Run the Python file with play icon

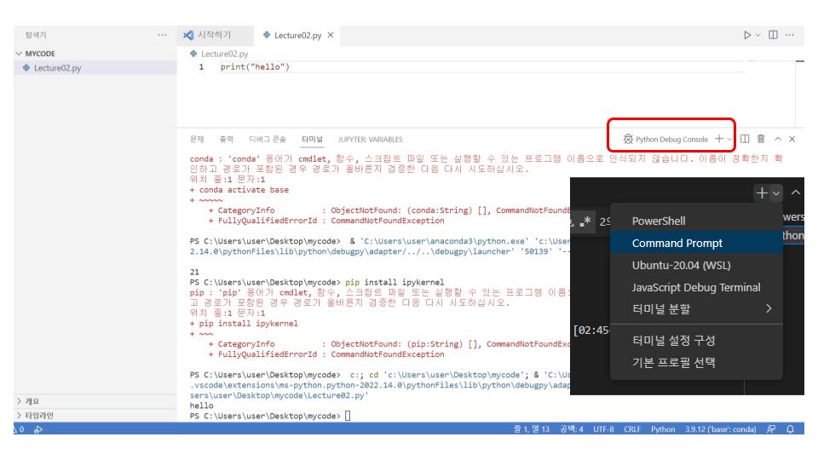[747, 35]
